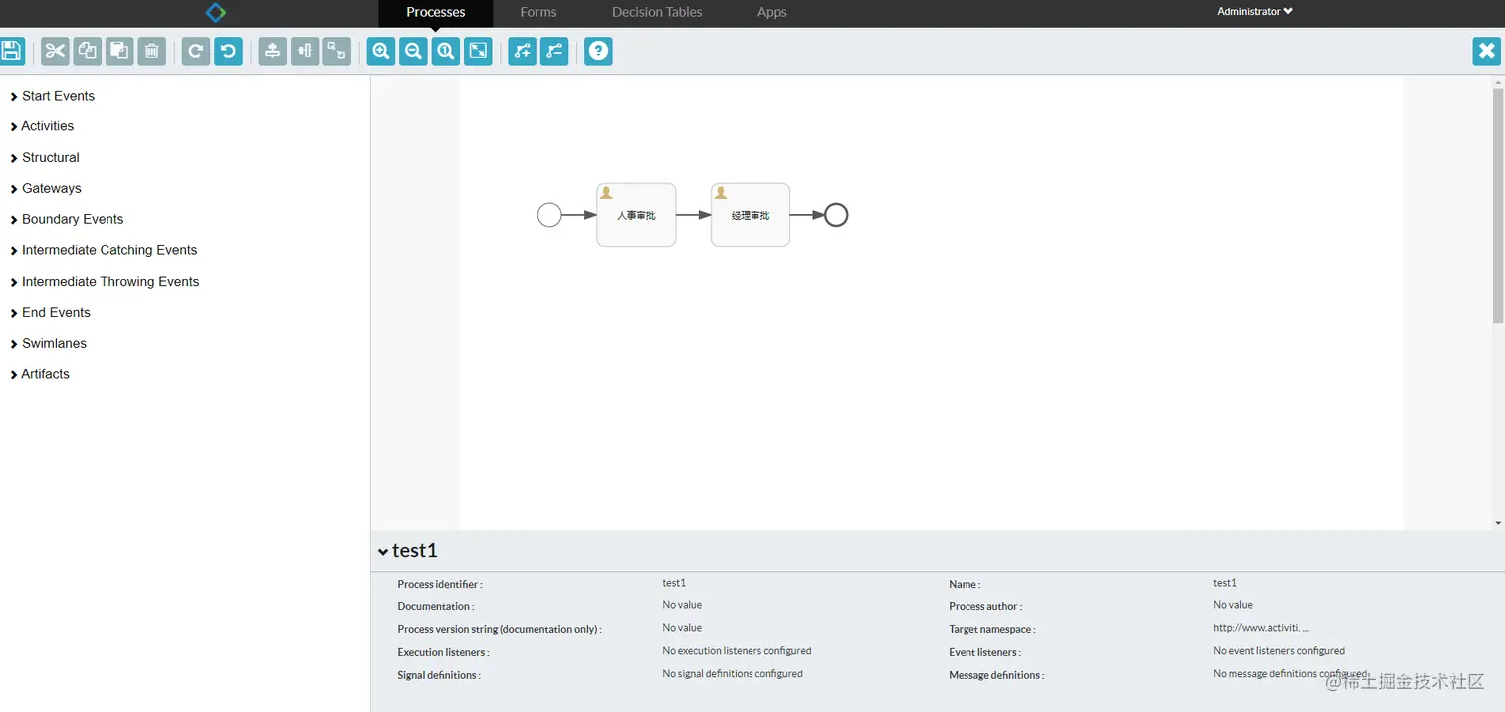Switch to the Processes tab

436,12
